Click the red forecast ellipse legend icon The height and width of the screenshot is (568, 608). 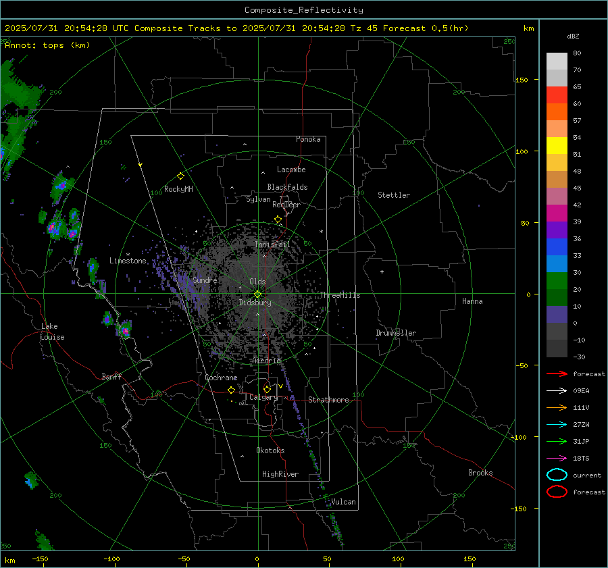557,492
